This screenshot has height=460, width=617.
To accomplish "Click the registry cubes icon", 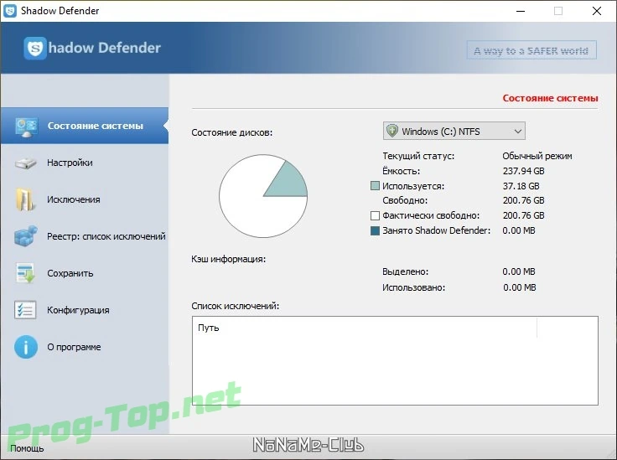I will click(26, 236).
